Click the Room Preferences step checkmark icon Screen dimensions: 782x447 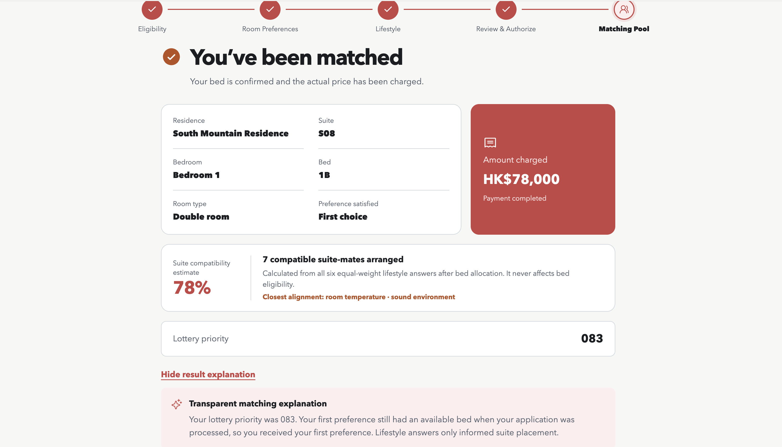click(270, 9)
